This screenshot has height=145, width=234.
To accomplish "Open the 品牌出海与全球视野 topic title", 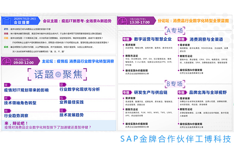I will coord(208,92).
